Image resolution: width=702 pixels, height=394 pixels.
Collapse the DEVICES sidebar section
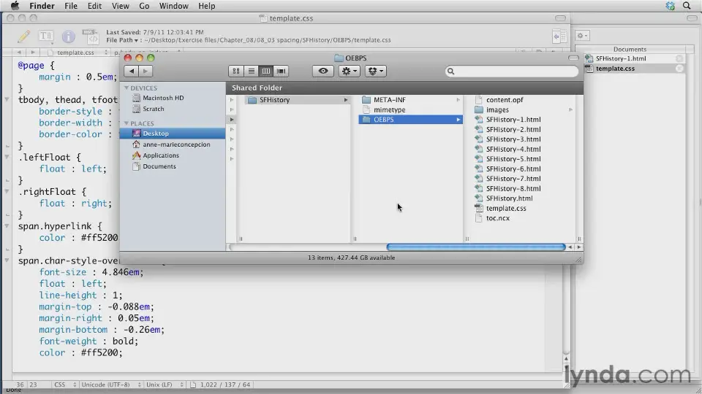tap(127, 88)
